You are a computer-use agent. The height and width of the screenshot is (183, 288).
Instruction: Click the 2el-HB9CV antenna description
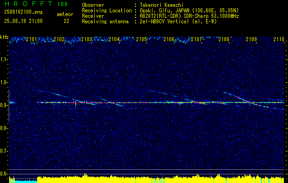(179, 22)
